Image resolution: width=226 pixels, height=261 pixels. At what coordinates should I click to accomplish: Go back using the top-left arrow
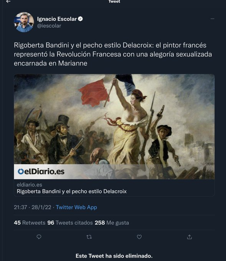point(8,2)
